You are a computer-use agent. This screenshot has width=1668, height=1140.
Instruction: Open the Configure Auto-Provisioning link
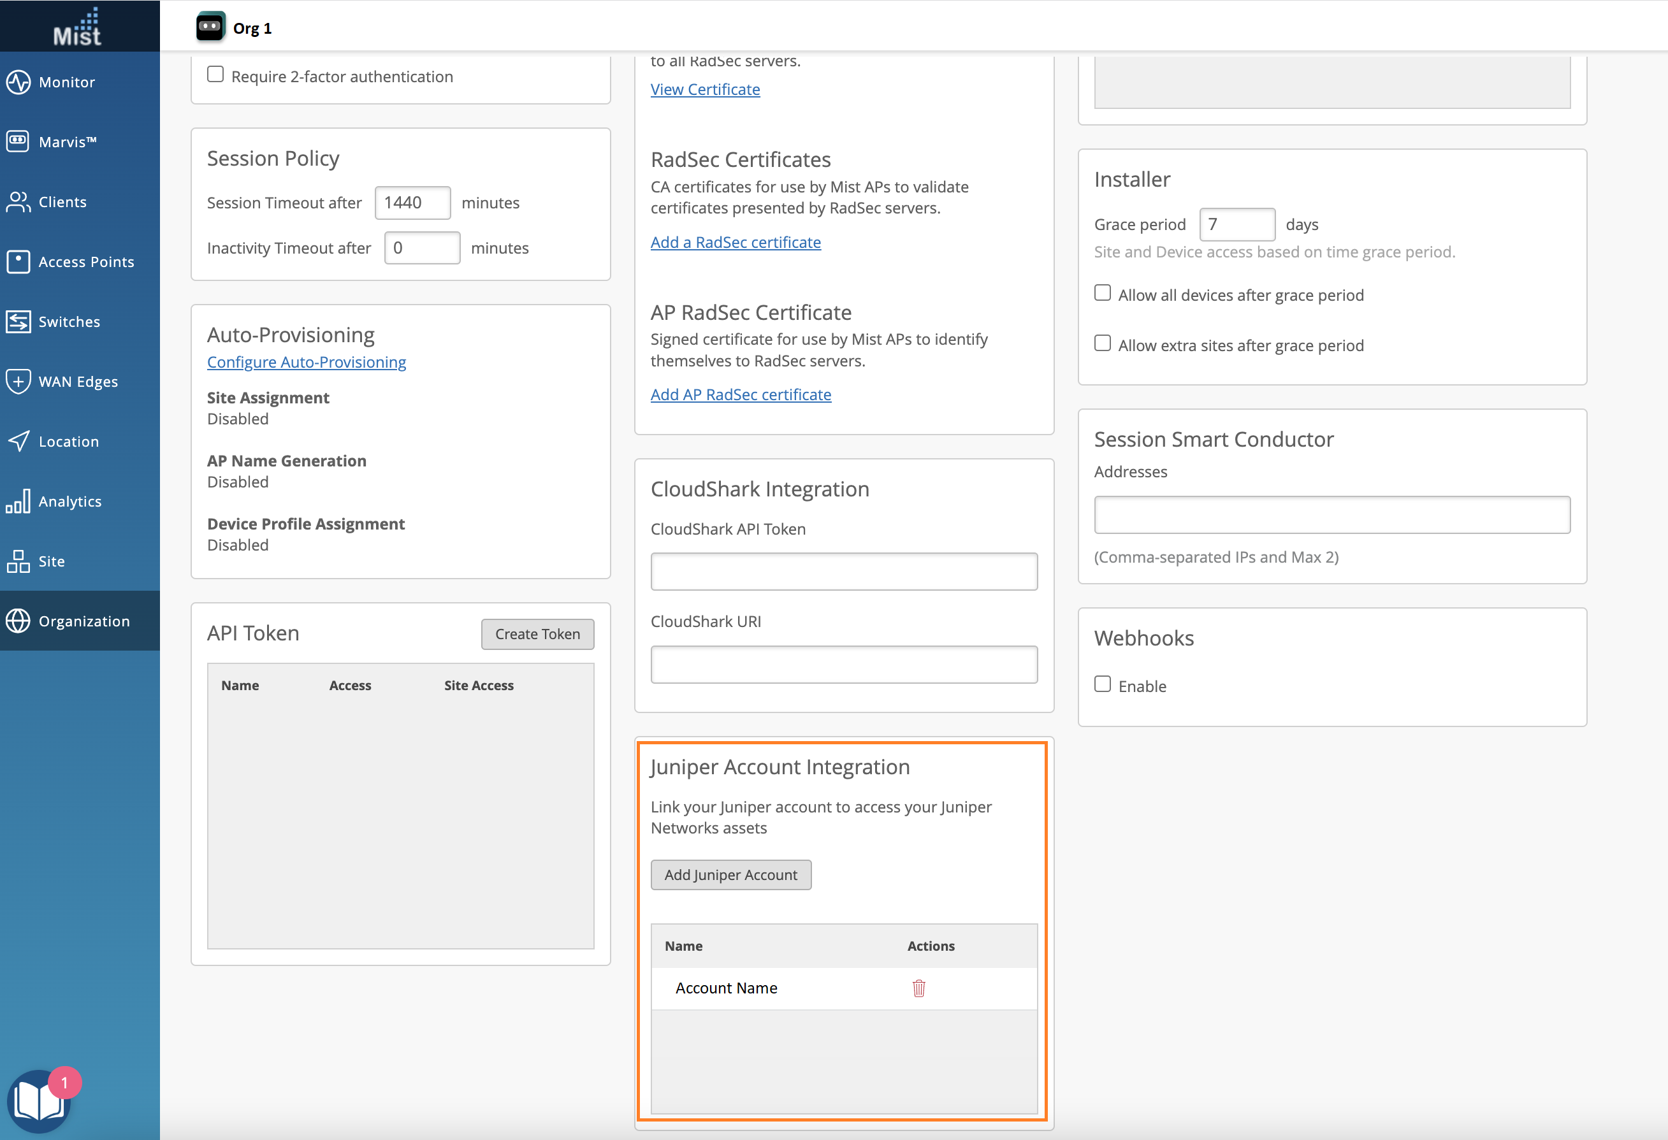[x=307, y=363]
